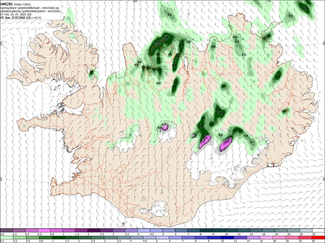The height and width of the screenshot is (243, 325).
Task: Click the 0.7 precipitation value on the map
Action: click(x=252, y=142)
